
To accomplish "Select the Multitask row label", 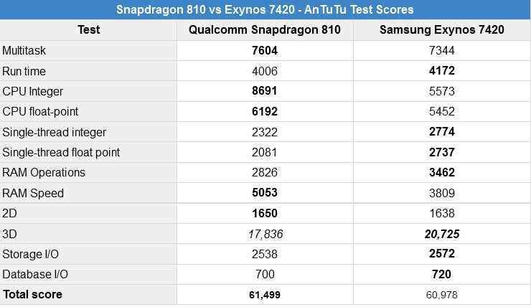I will pos(24,51).
